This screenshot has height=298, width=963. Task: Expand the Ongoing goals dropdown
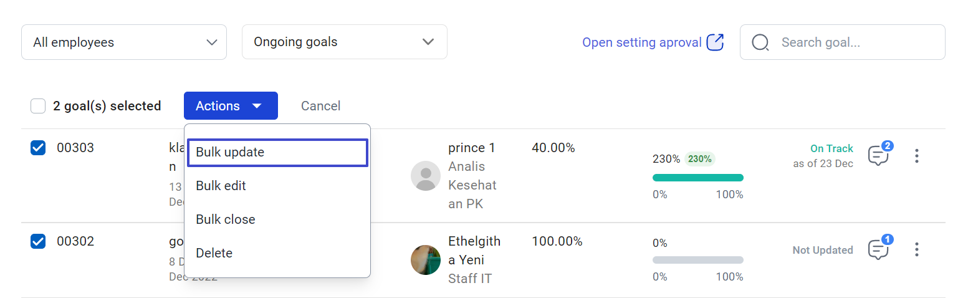tap(344, 42)
